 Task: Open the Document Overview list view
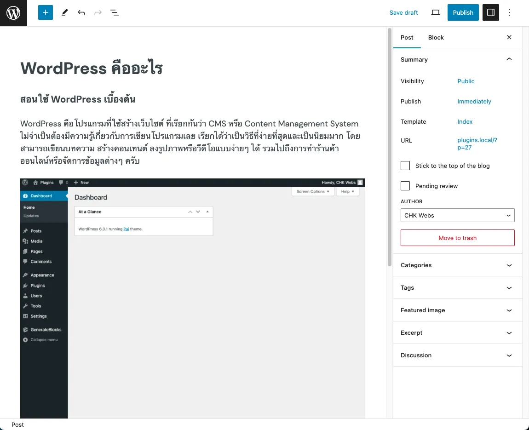[115, 12]
